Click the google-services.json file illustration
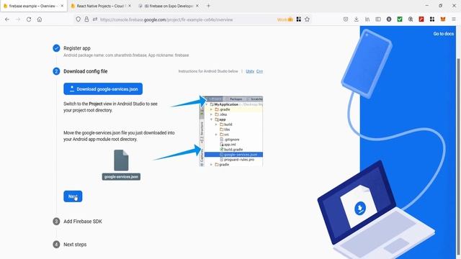Screen dimensions: 461x259 coord(121,165)
